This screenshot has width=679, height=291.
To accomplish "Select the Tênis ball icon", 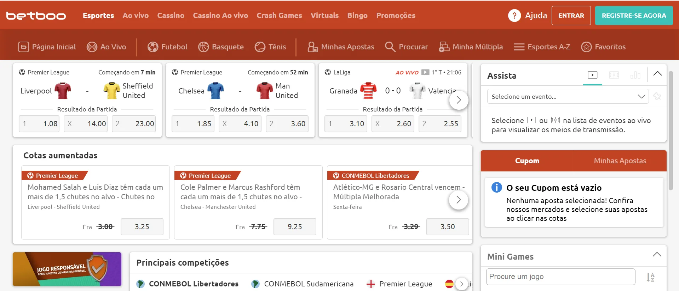I will (260, 47).
